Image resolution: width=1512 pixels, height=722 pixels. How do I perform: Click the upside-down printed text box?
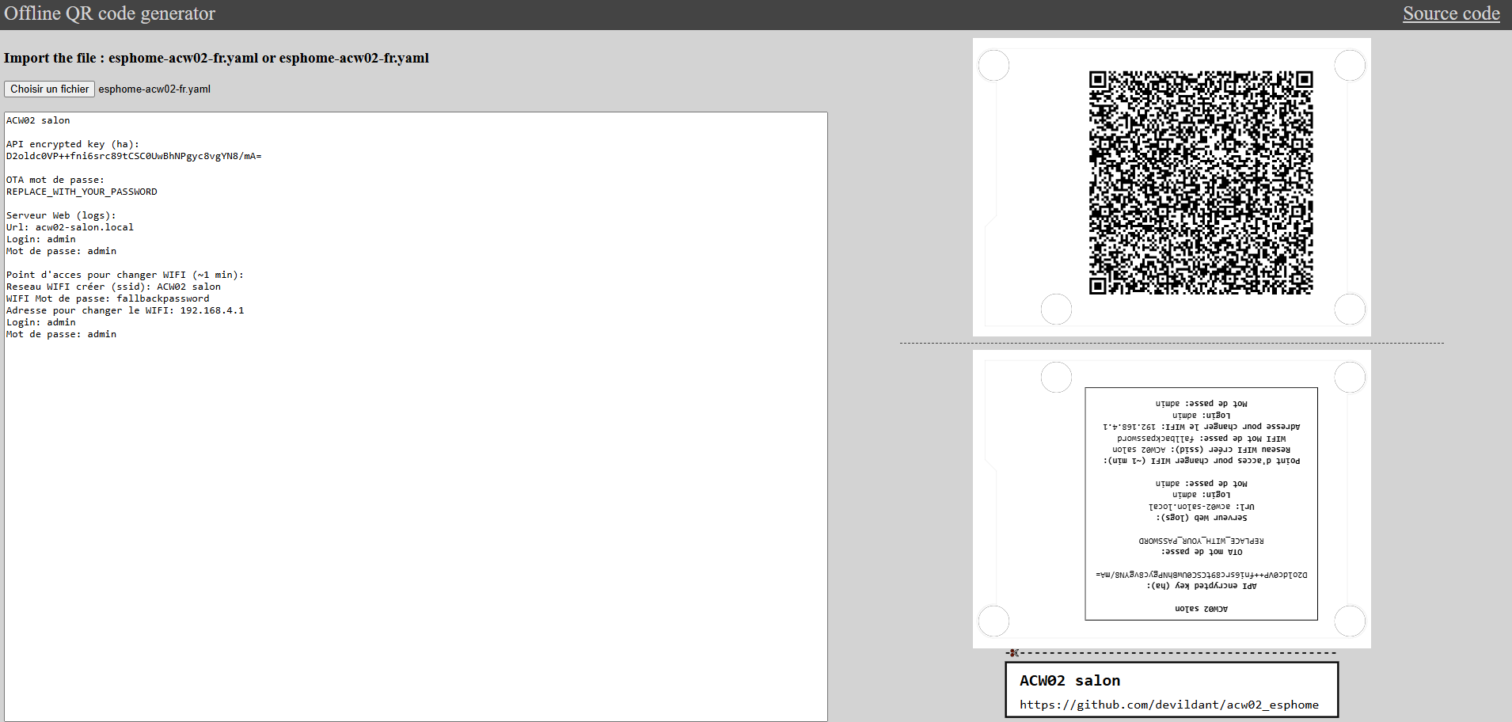(x=1201, y=503)
